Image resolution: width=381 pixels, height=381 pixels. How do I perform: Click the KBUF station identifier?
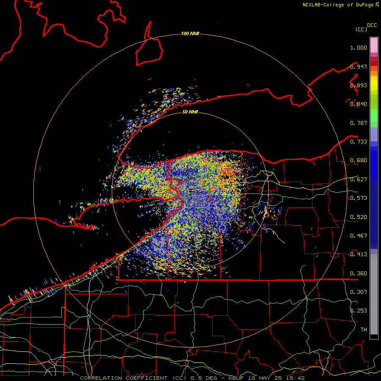(236, 378)
